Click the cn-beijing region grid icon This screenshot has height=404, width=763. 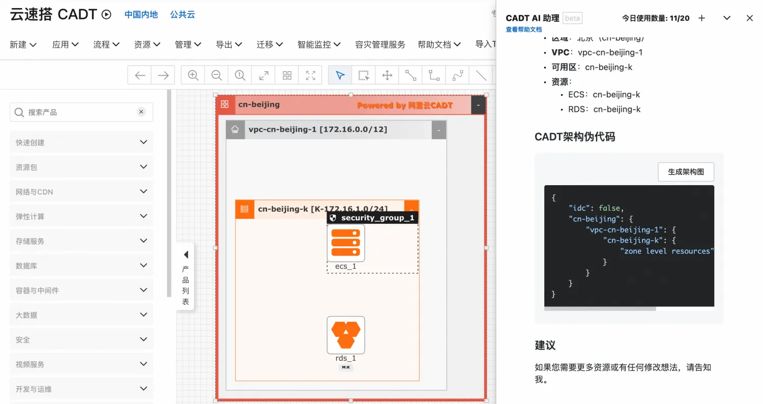pyautogui.click(x=225, y=104)
